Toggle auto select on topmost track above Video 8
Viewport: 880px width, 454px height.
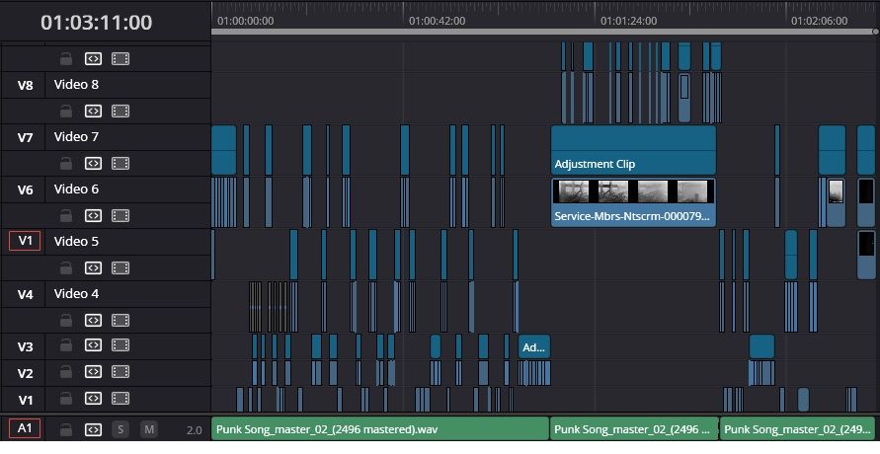pyautogui.click(x=93, y=59)
